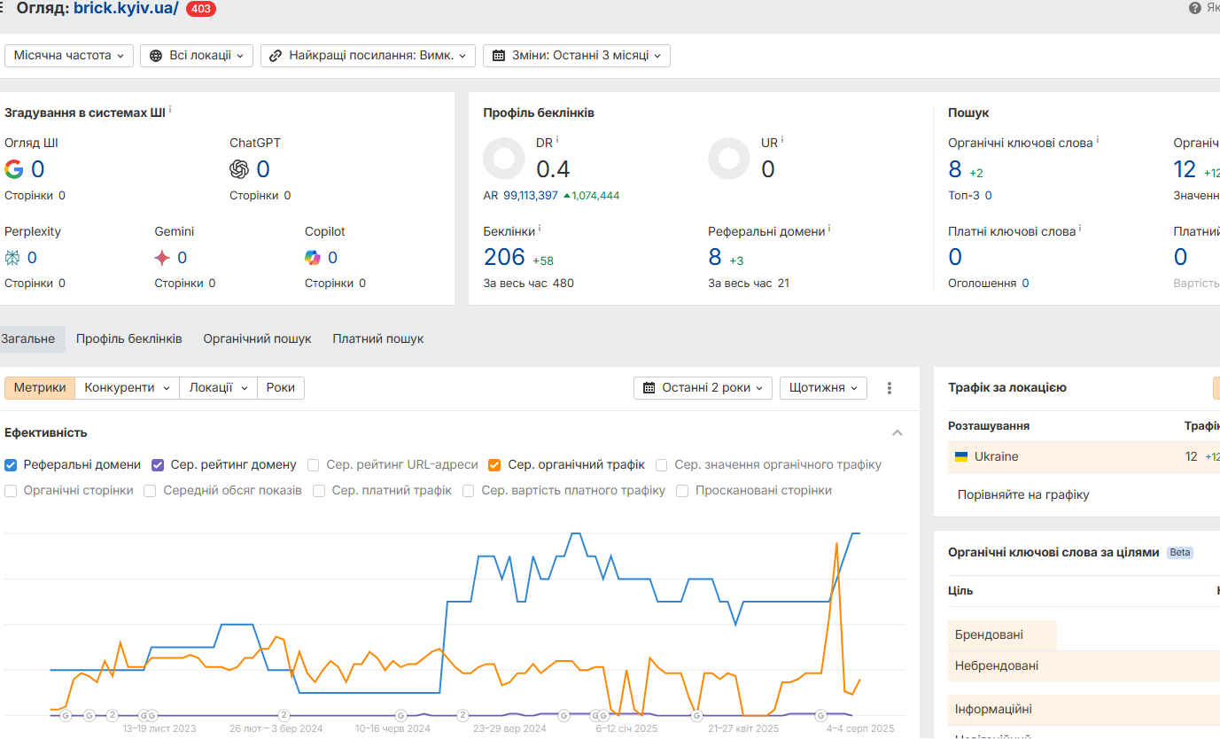
Task: Click info icon beside Згадування в системах ШІ
Action: click(x=170, y=110)
